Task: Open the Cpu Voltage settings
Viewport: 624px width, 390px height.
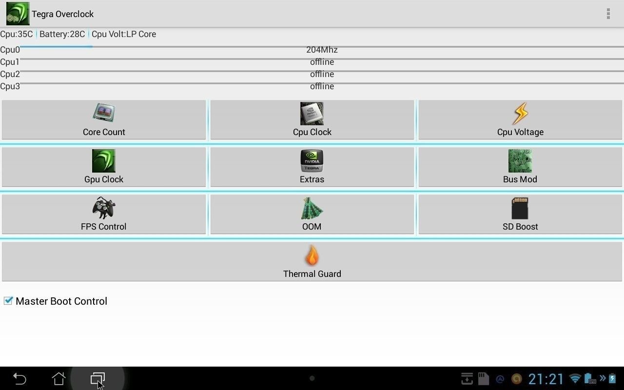Action: click(x=520, y=120)
